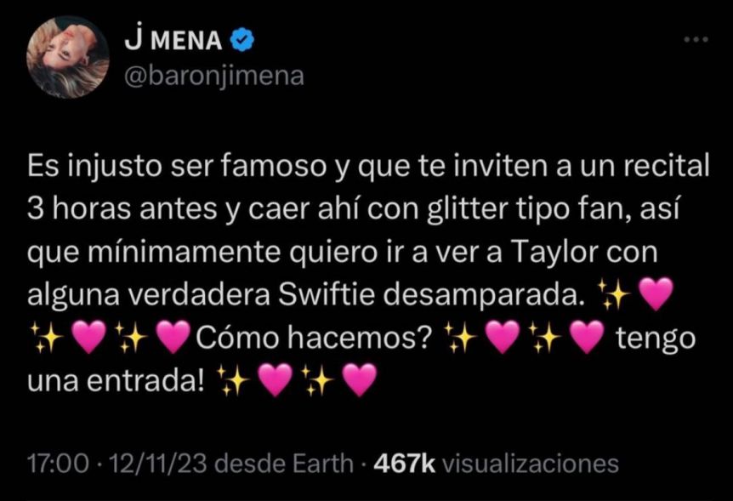Click the 12/11/23 post date
The height and width of the screenshot is (501, 733).
tap(157, 464)
